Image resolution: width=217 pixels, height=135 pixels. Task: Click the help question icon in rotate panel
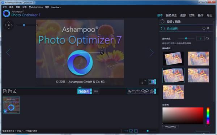point(204,28)
